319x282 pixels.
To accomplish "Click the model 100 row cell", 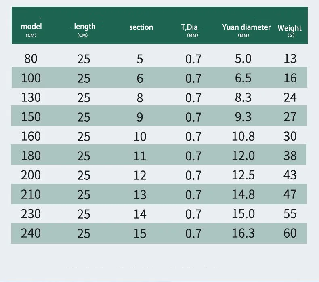I will (x=31, y=78).
